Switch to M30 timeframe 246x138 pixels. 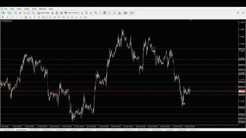[63, 17]
